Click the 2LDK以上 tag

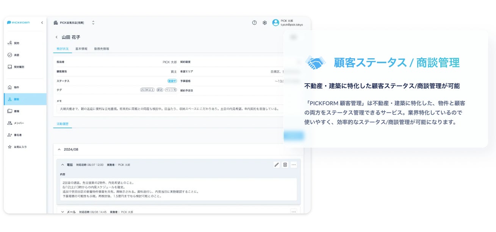coord(147,90)
